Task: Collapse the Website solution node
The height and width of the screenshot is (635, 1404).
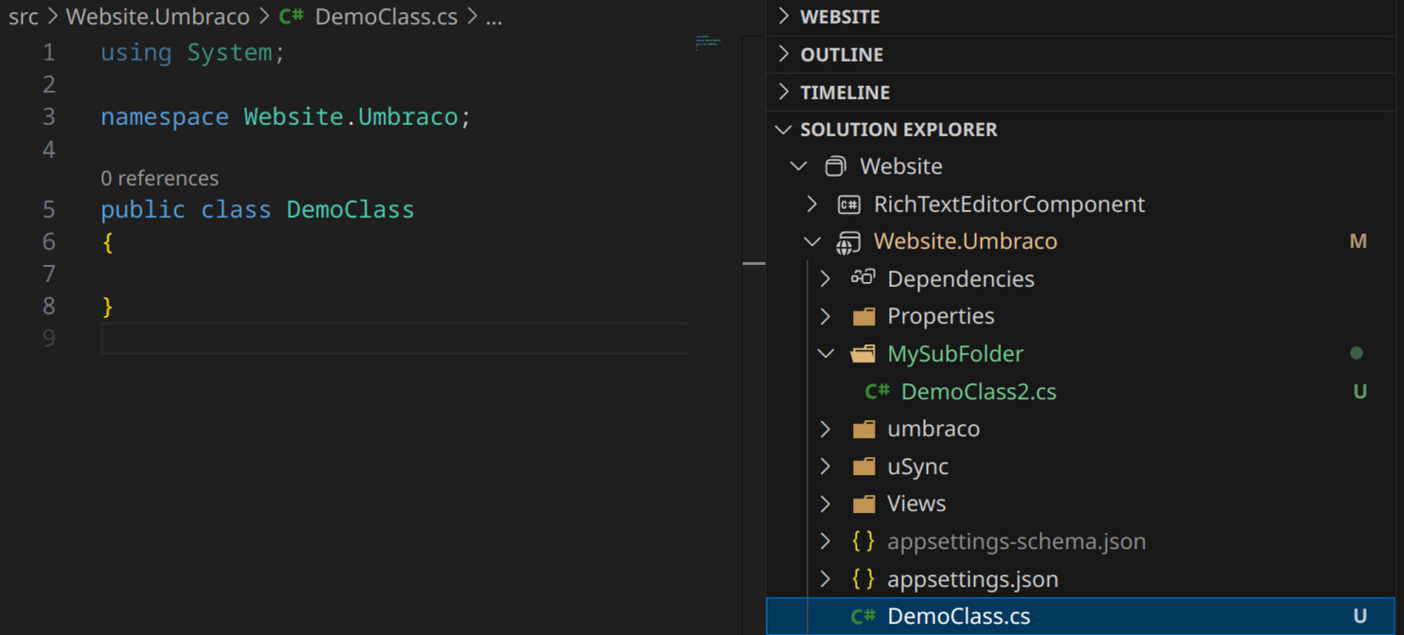Action: (x=799, y=167)
